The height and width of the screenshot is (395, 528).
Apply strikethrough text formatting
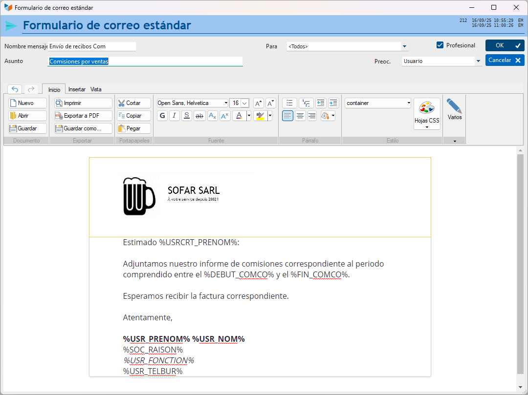[199, 116]
